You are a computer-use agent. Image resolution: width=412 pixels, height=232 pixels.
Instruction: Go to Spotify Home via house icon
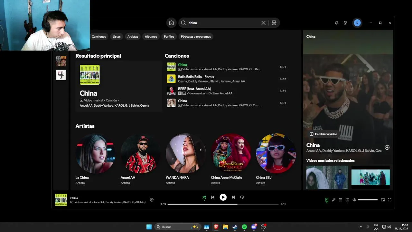171,23
